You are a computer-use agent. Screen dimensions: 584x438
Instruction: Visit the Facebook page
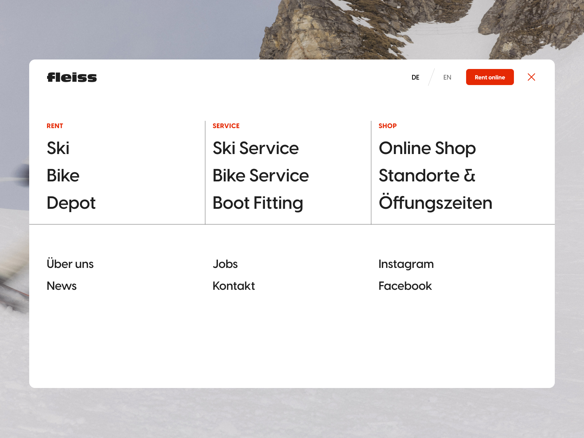tap(405, 286)
